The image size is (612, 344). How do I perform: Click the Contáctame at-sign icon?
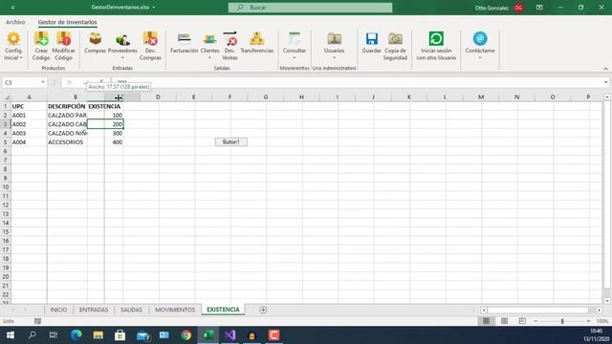click(x=480, y=38)
